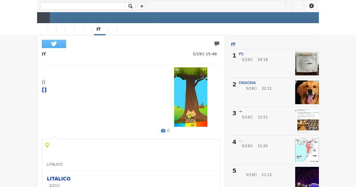Click the yellow lightbulb icon
The width and height of the screenshot is (356, 187).
click(47, 145)
